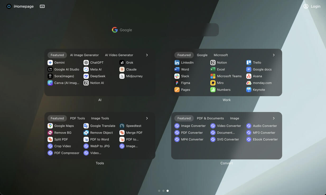The height and width of the screenshot is (195, 326).
Task: Show more tabs in Work panel
Action: [274, 55]
